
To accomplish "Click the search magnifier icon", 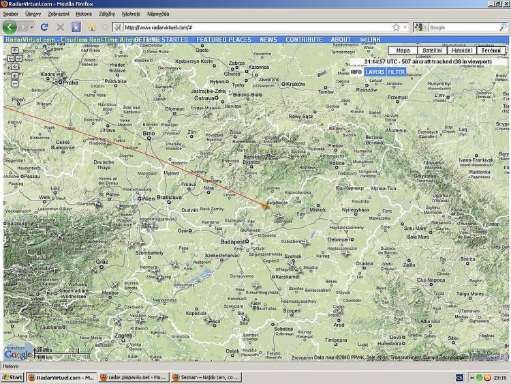I will pyautogui.click(x=503, y=27).
